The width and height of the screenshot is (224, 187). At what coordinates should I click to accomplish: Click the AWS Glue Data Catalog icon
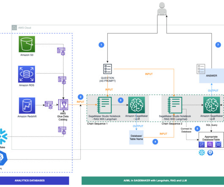(x=63, y=104)
